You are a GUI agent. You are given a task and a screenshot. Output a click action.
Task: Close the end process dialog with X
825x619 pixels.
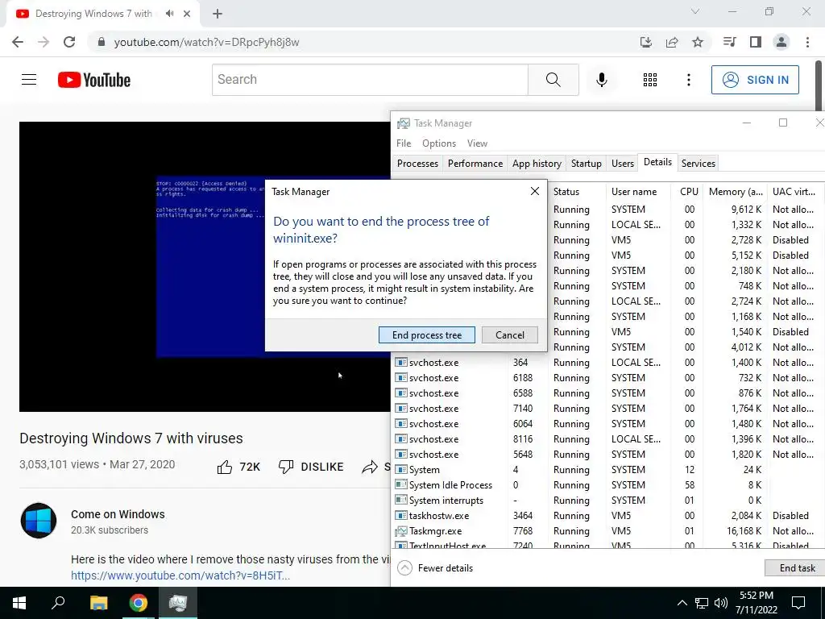pyautogui.click(x=535, y=191)
